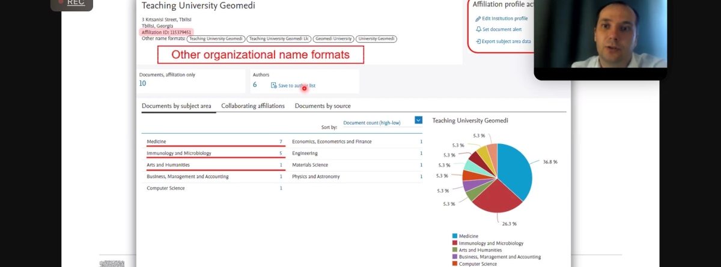Click the Arts and Humanities row label
Viewport: 721px width, 267px height.
(168, 164)
